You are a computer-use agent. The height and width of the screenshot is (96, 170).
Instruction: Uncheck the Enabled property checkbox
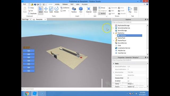(128, 81)
